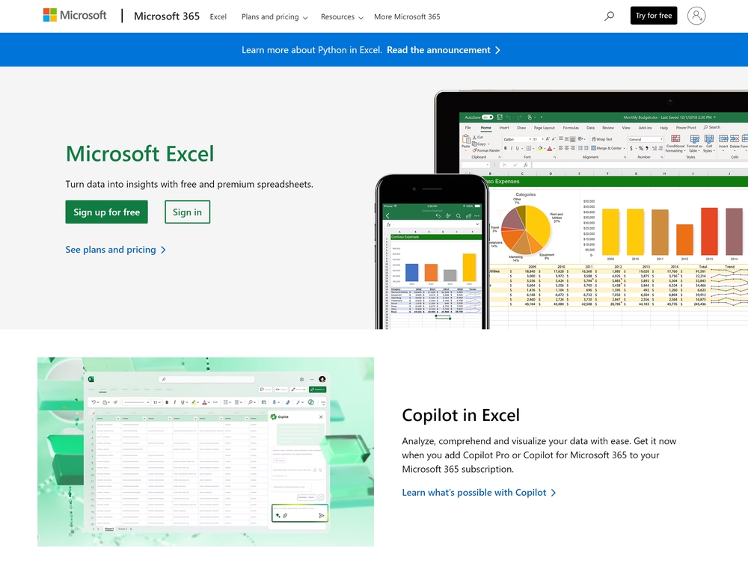Click the Python in Excel banner

374,49
